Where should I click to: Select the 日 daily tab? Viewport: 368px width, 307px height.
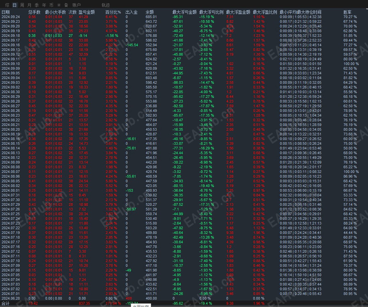tap(14, 5)
